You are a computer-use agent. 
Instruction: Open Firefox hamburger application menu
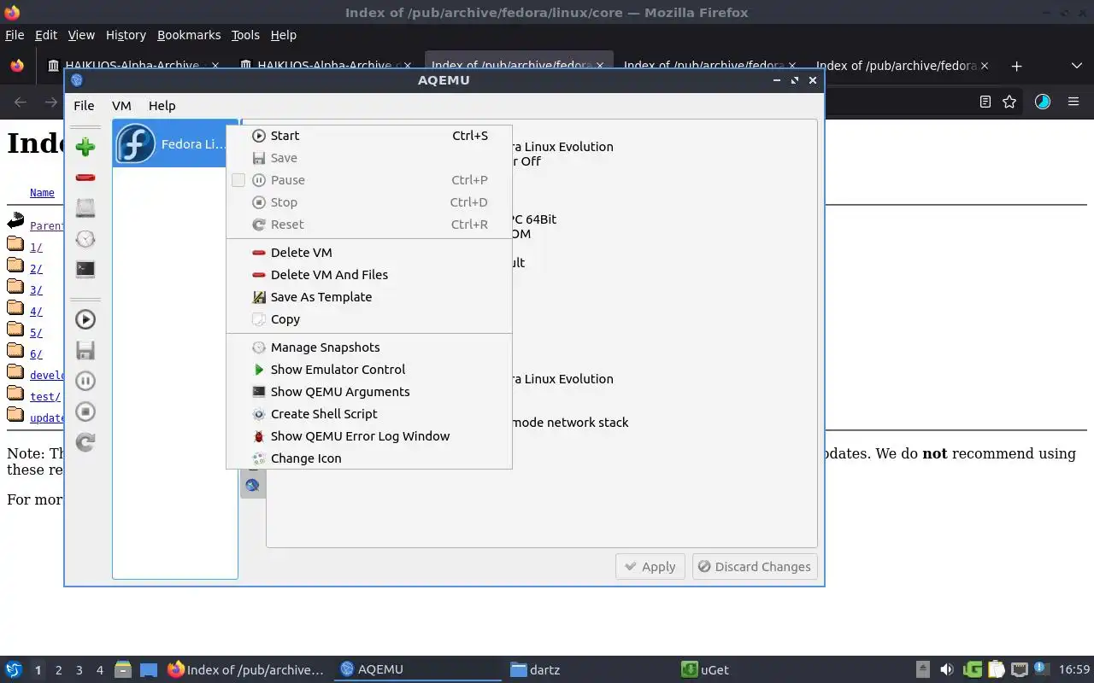1073,102
